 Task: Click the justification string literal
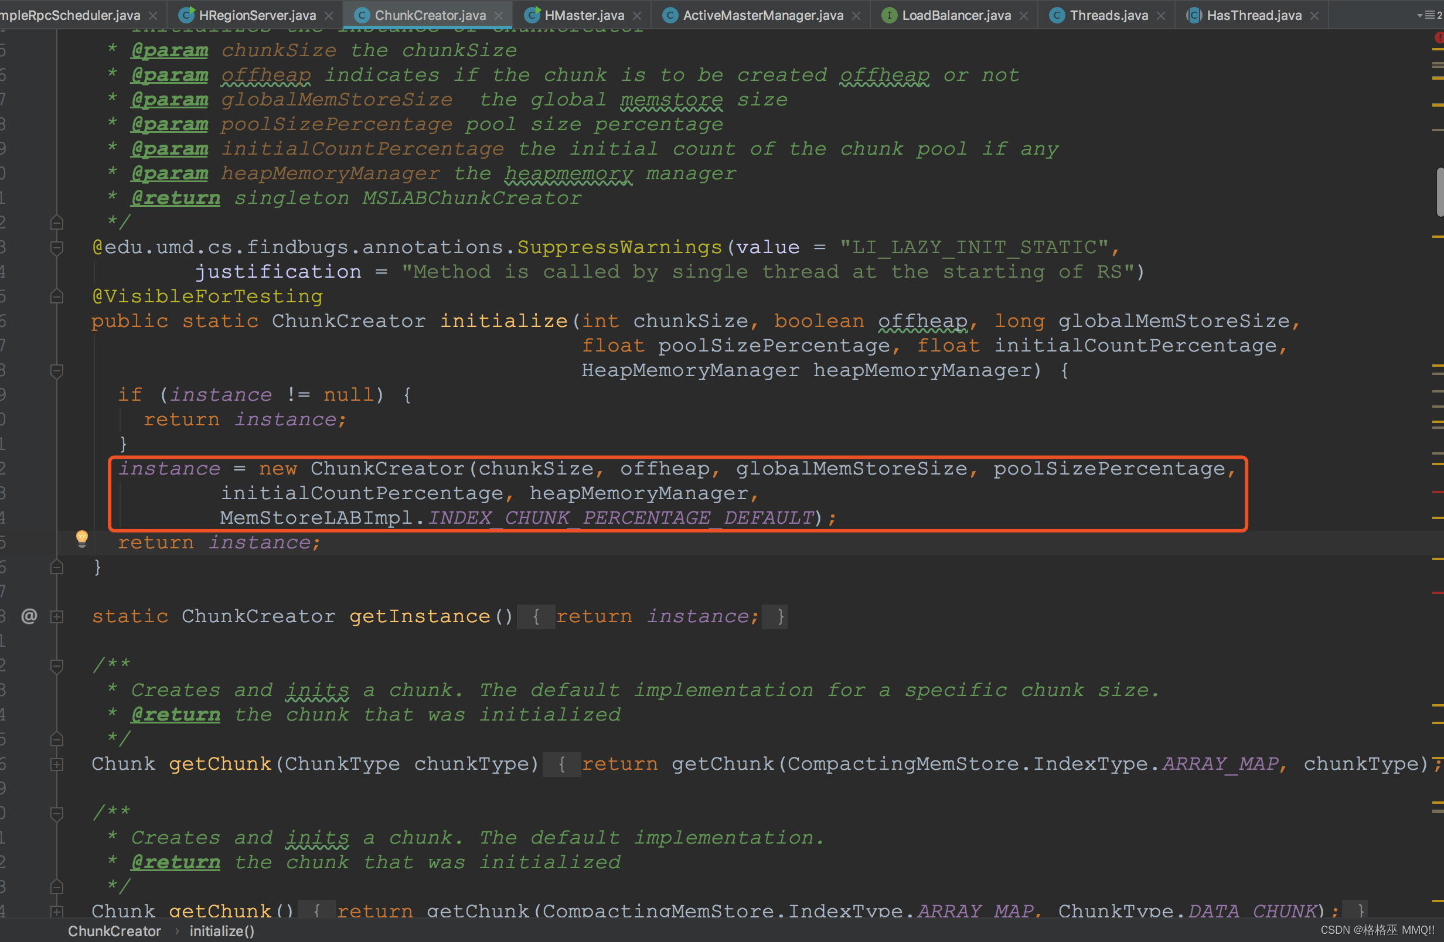pos(768,272)
